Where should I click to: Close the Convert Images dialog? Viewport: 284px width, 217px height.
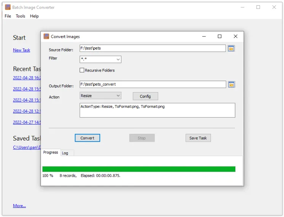click(235, 37)
